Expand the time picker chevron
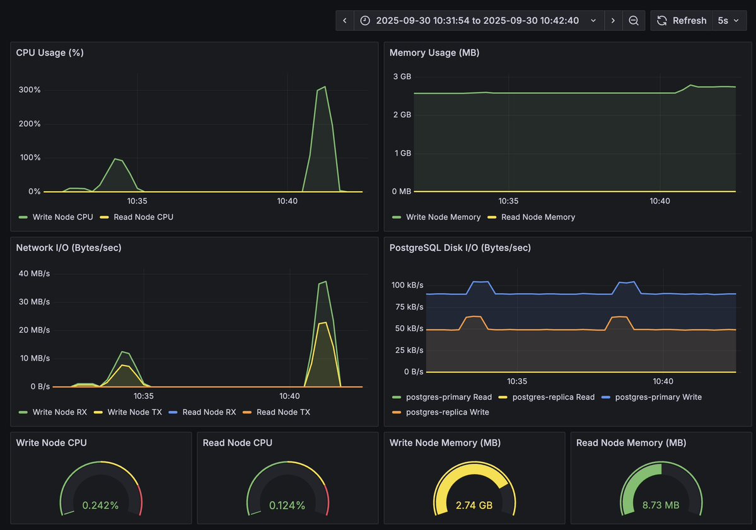Image resolution: width=756 pixels, height=530 pixels. 593,21
